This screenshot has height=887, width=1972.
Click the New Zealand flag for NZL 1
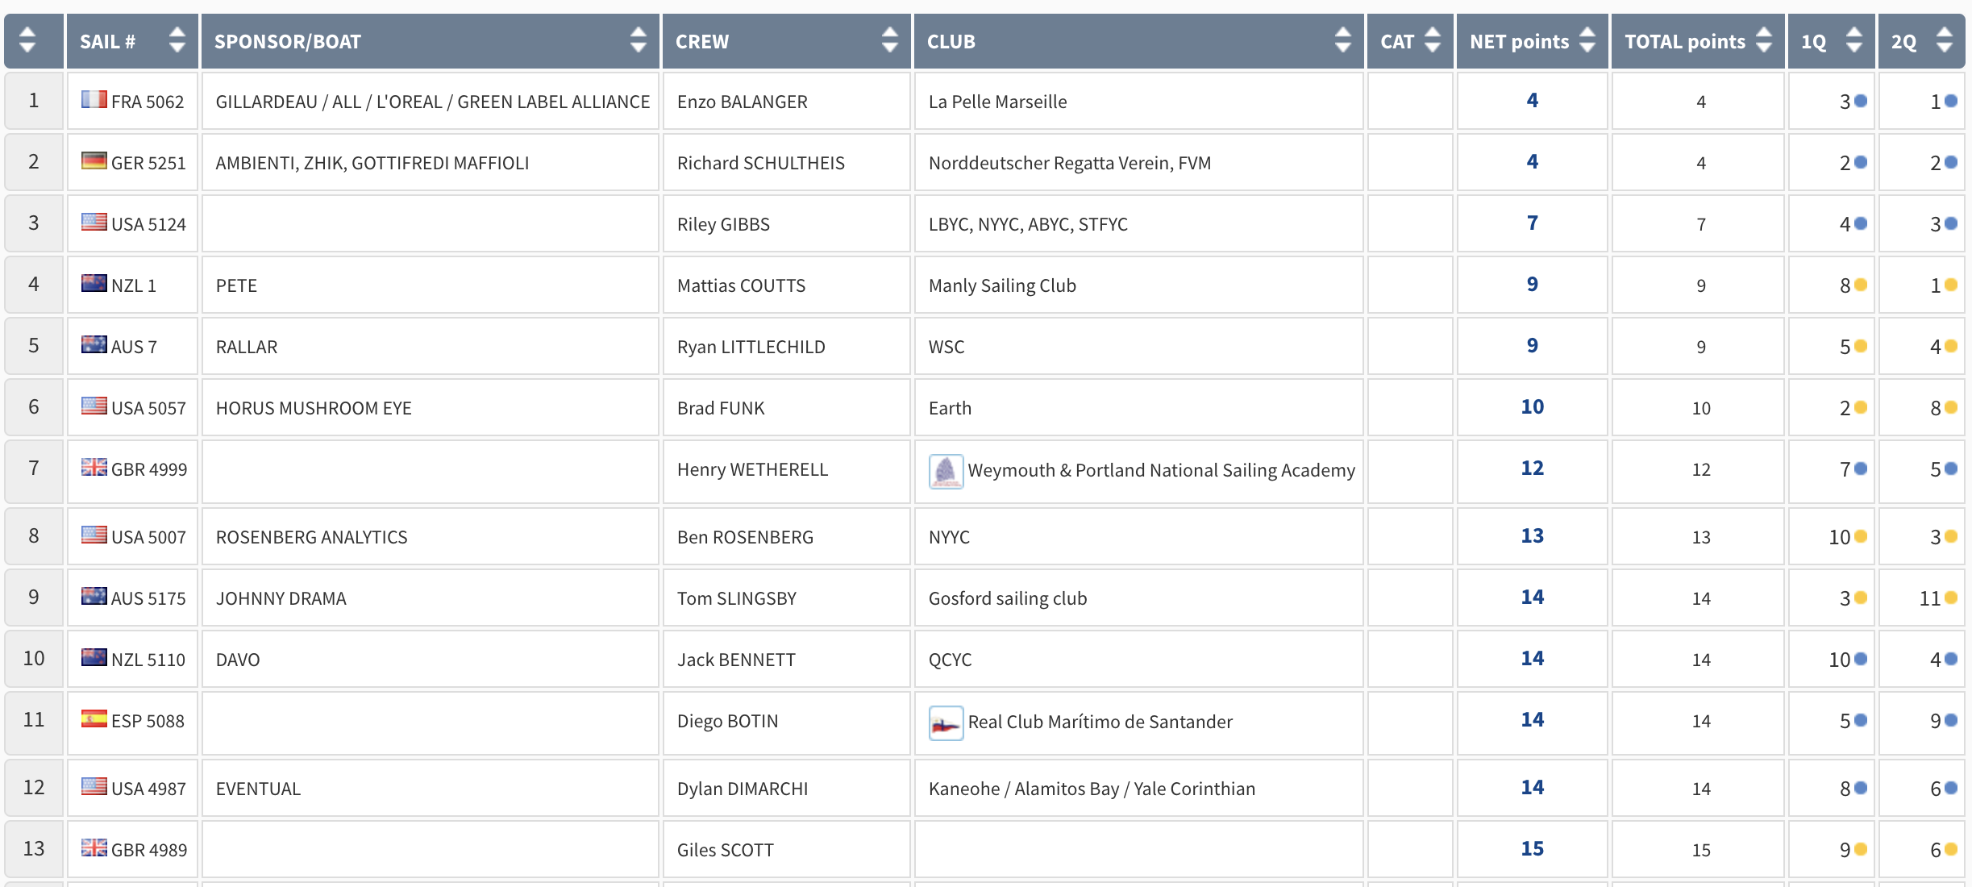pos(94,284)
